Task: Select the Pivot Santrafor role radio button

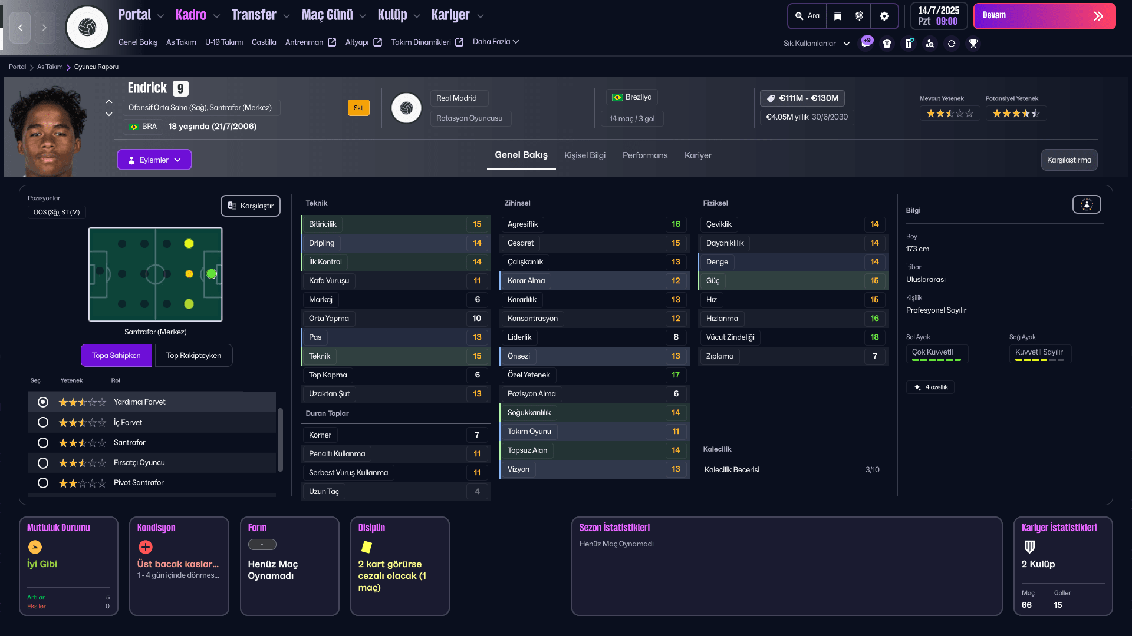Action: 43,483
